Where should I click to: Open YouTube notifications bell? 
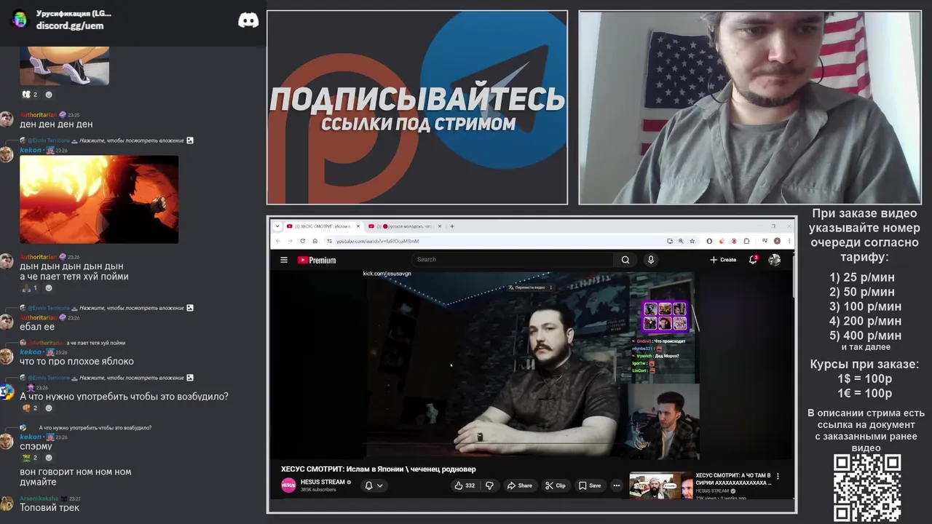click(x=753, y=260)
